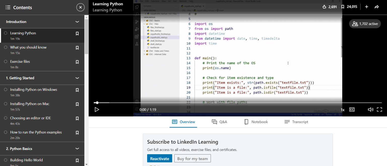Toggle closed captions with the CC button
Screen dimensions: 387x166
pyautogui.click(x=352, y=109)
